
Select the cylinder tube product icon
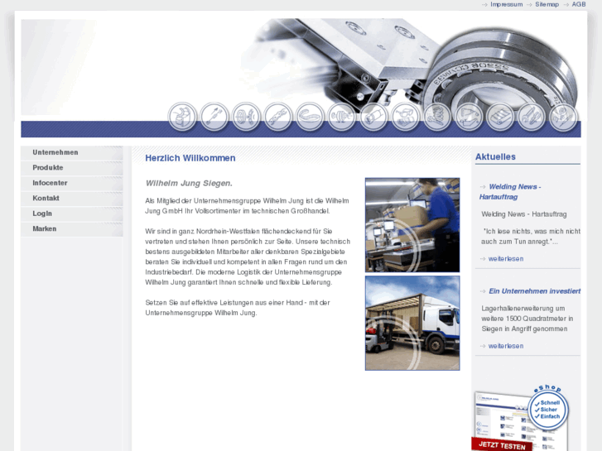[373, 117]
